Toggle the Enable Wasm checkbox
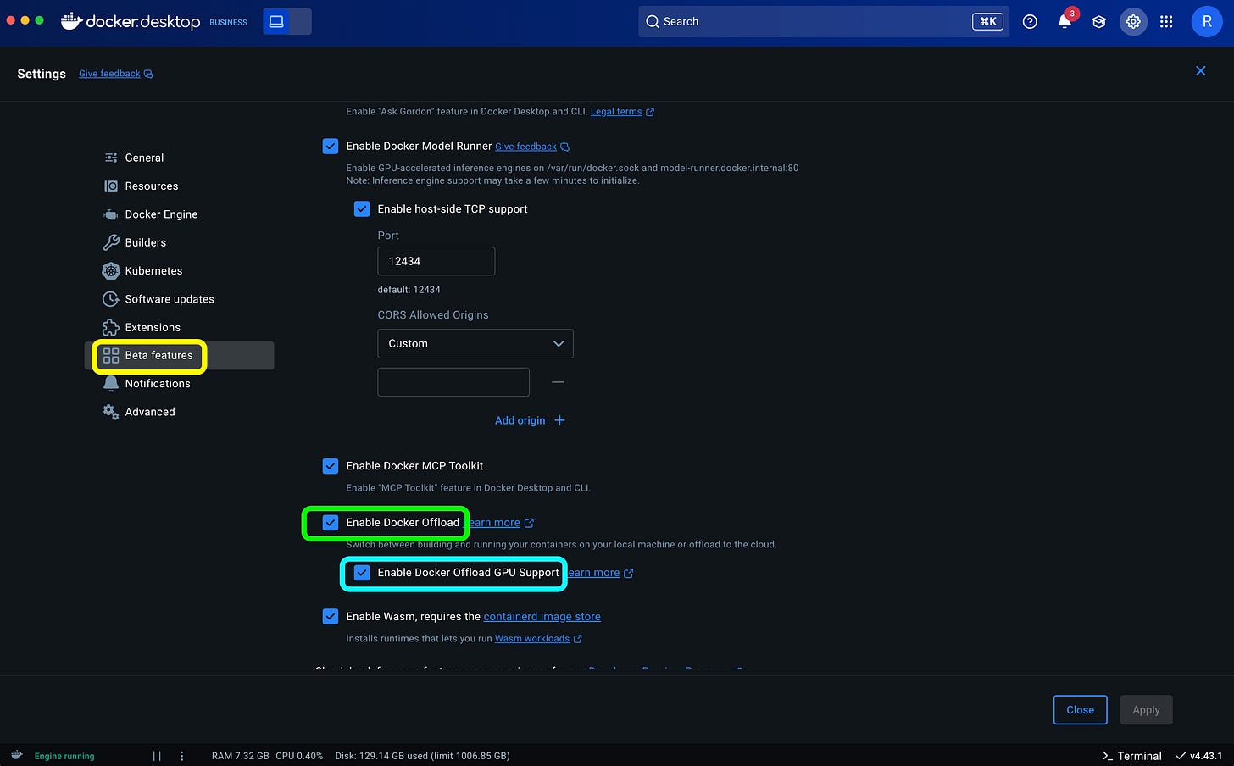 (x=330, y=616)
